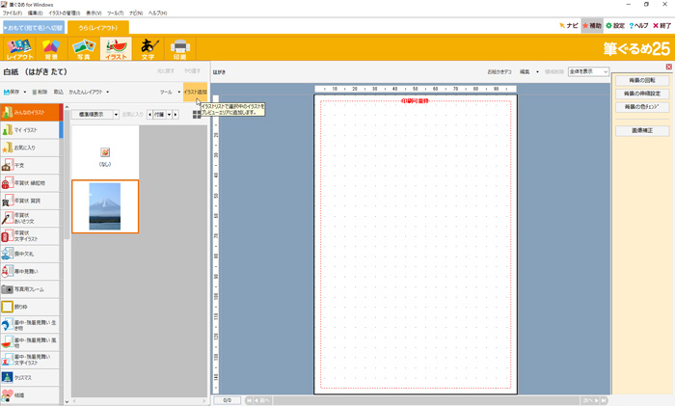Choose the 写真用フレーム category
675x406 pixels.
click(x=29, y=288)
